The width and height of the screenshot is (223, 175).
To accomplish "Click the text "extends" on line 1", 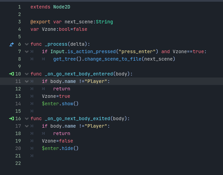I will click(40, 7).
